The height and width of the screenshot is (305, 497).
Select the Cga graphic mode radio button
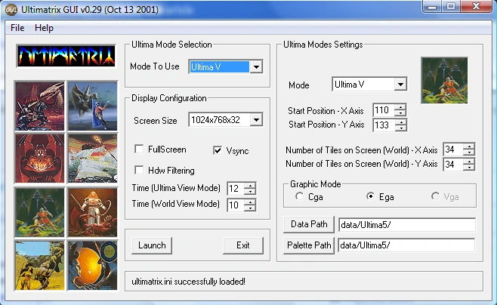[300, 196]
